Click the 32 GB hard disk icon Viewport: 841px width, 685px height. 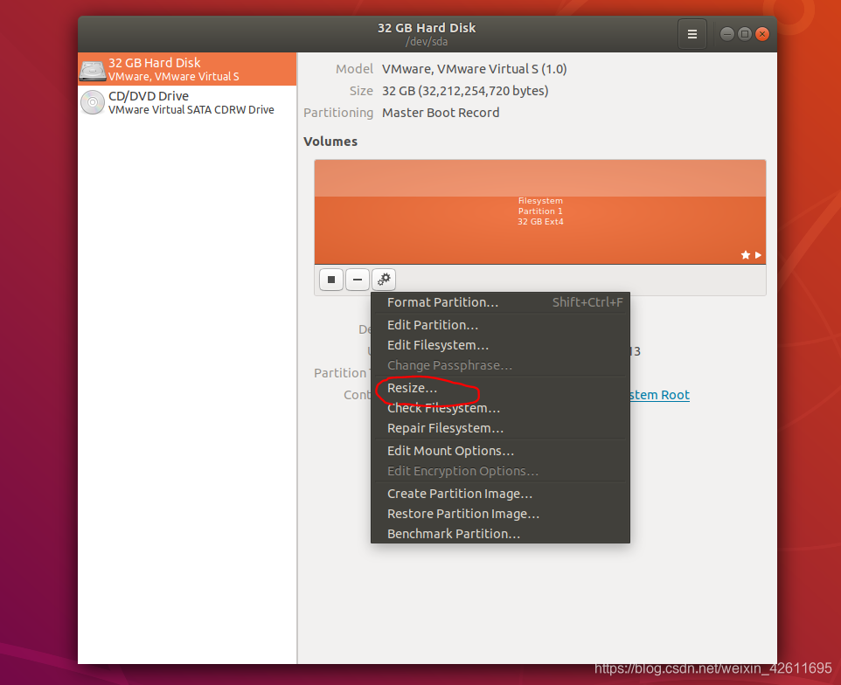(x=93, y=70)
